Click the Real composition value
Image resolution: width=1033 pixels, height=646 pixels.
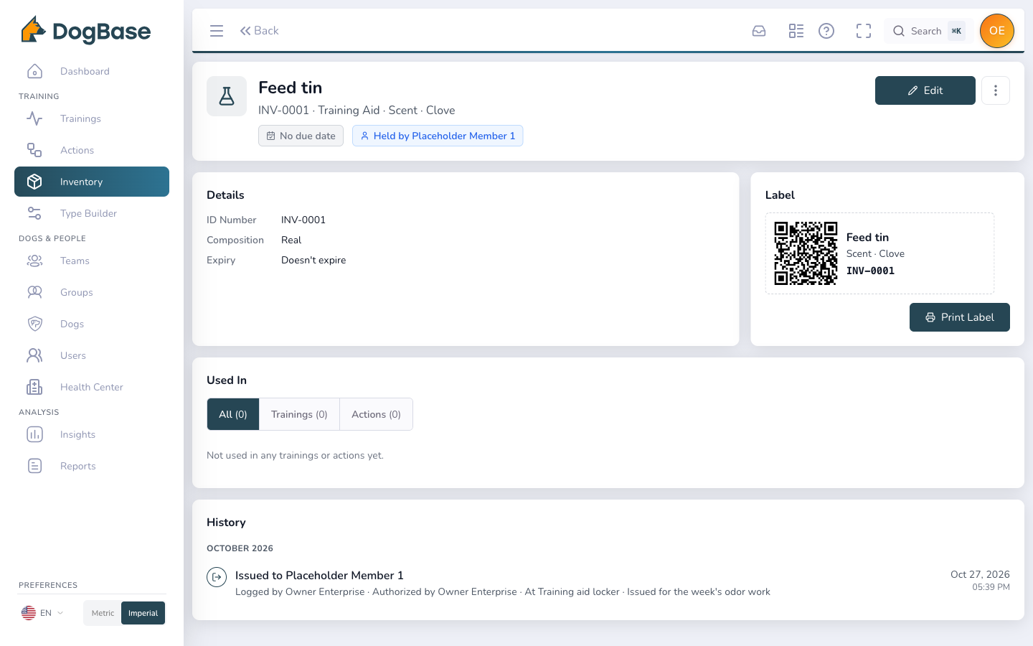click(291, 240)
